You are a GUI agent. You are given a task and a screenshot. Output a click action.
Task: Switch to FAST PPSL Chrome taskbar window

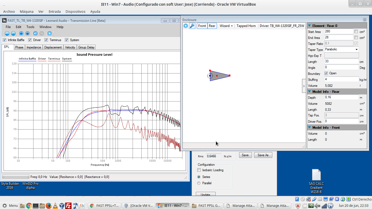105,206
